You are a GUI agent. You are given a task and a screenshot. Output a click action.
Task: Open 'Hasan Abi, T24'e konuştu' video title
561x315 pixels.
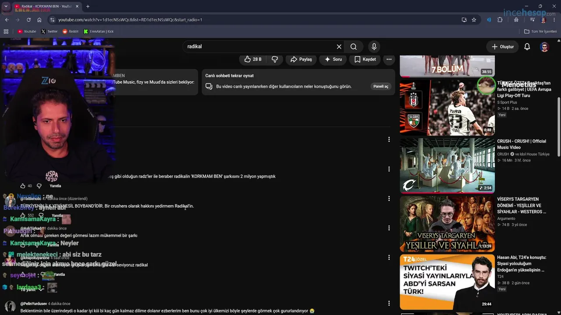tap(522, 264)
